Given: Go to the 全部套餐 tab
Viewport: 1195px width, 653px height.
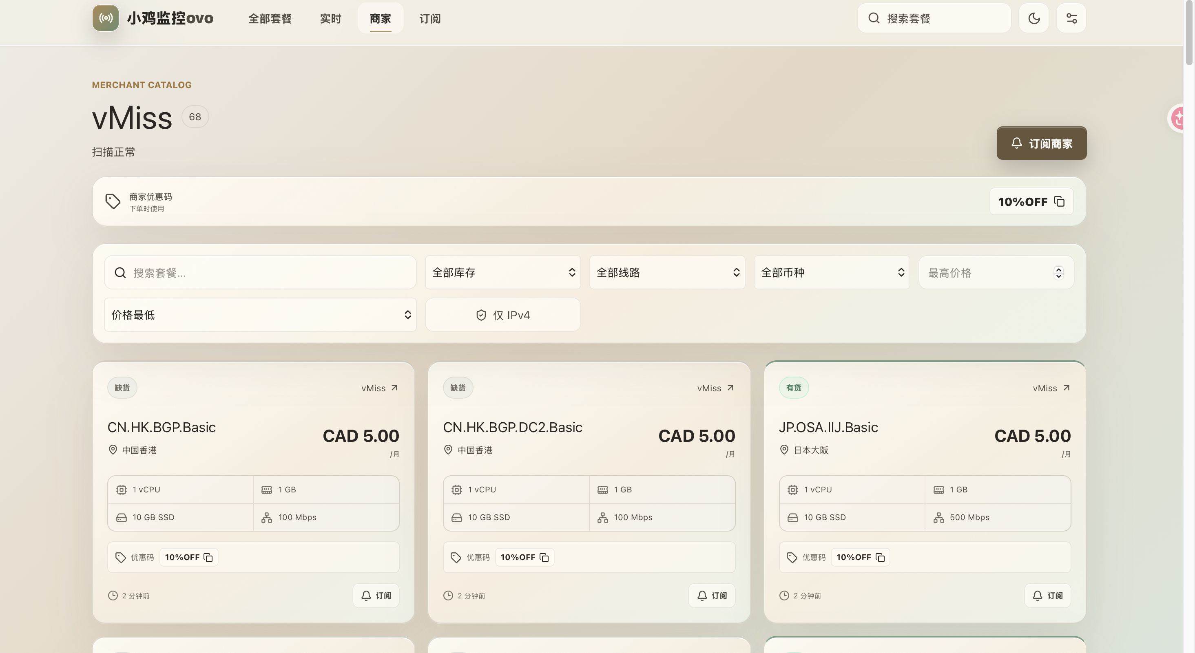Looking at the screenshot, I should (x=270, y=19).
